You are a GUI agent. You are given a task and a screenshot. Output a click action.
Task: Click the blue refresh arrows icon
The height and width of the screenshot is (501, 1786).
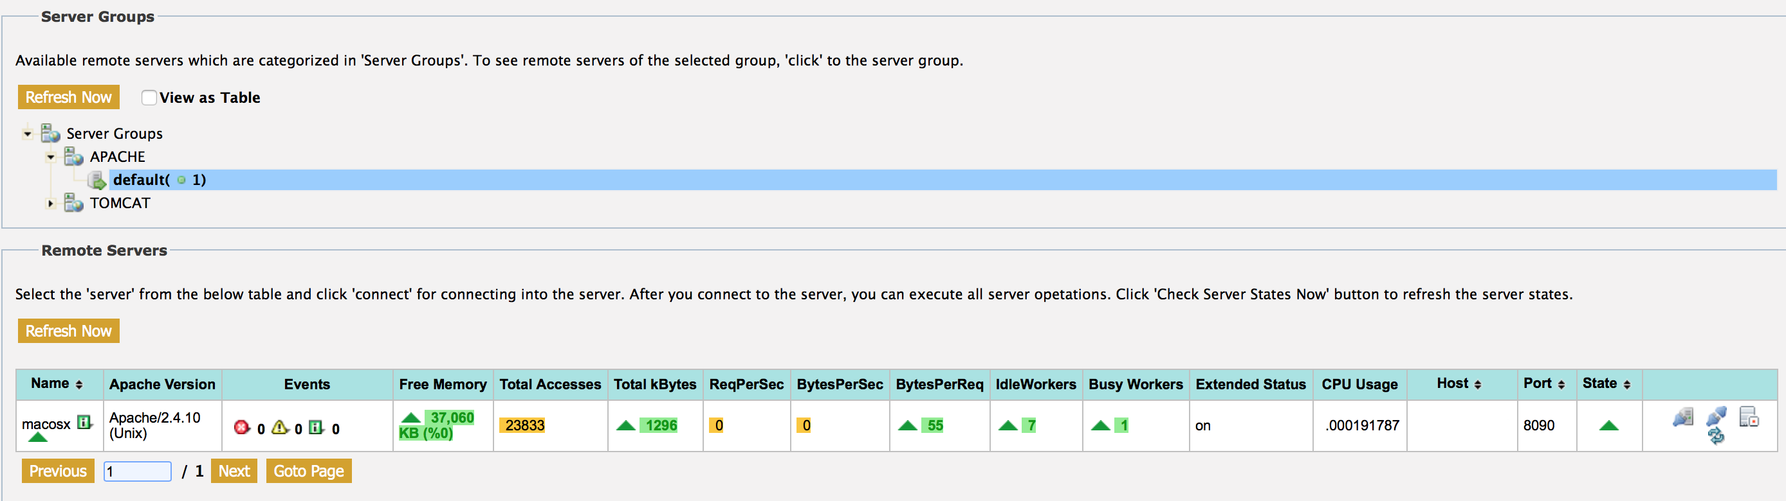(1716, 436)
